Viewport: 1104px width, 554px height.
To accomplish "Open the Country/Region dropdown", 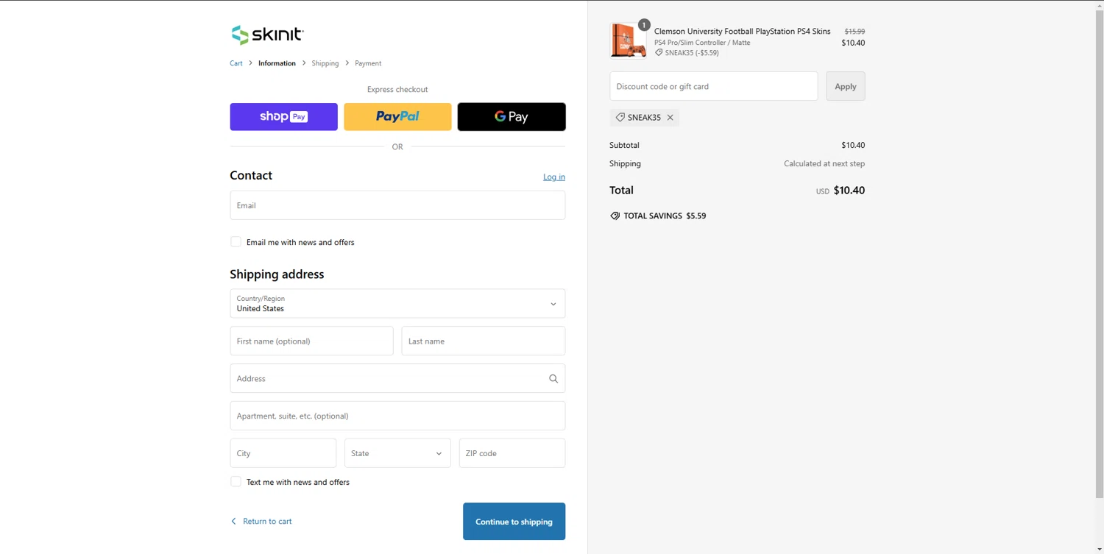I will coord(397,304).
